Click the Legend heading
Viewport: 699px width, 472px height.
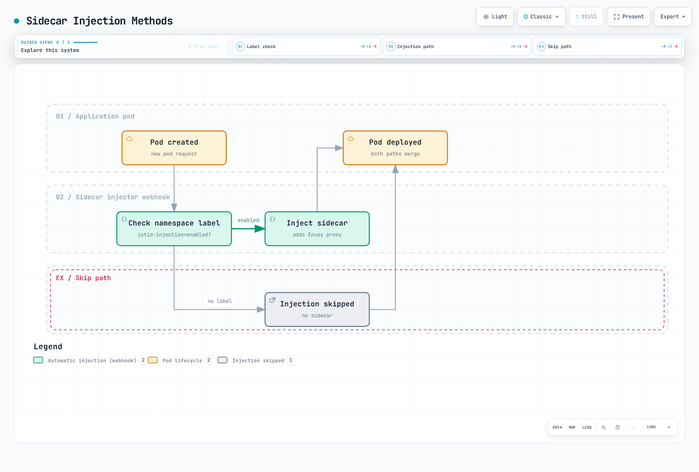click(48, 347)
